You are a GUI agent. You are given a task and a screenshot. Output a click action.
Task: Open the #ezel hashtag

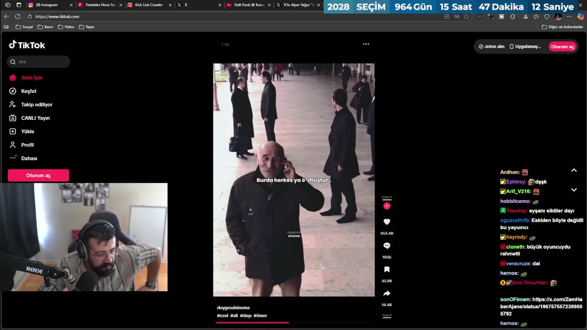coord(222,316)
